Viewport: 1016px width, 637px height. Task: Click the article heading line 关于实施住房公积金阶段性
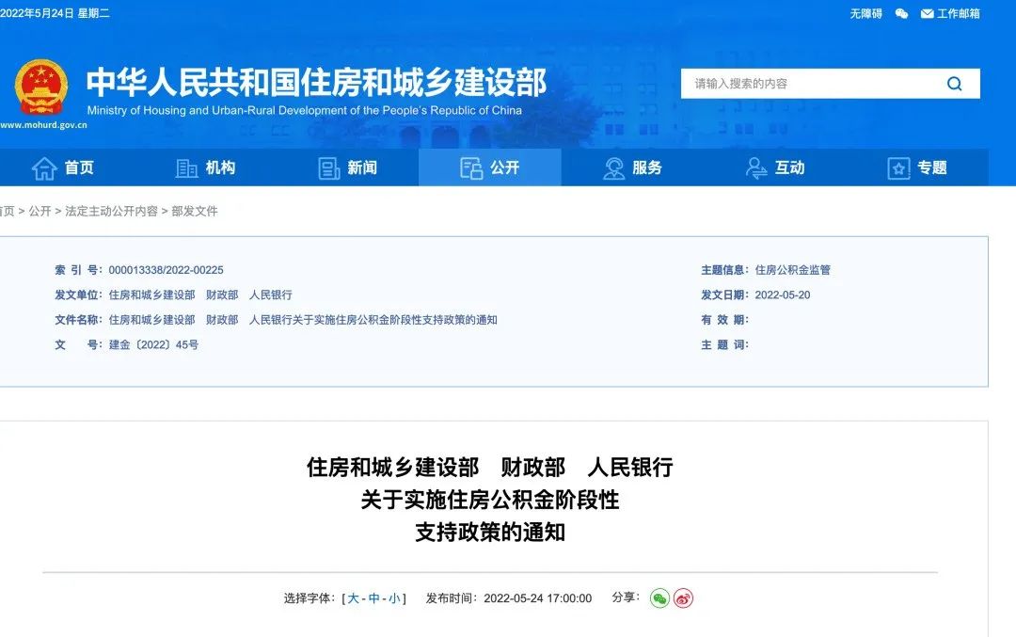click(490, 500)
